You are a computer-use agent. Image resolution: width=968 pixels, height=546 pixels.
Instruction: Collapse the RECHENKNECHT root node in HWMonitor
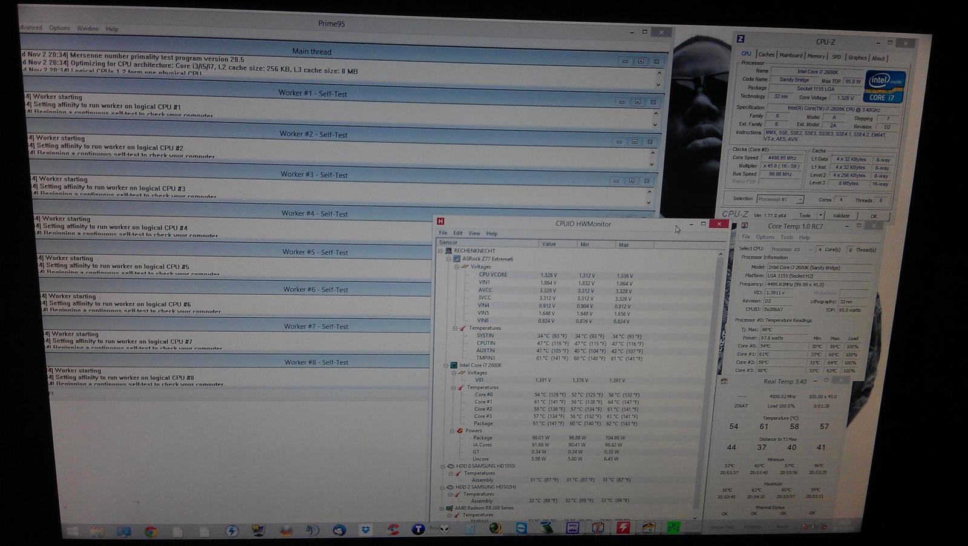coord(440,251)
